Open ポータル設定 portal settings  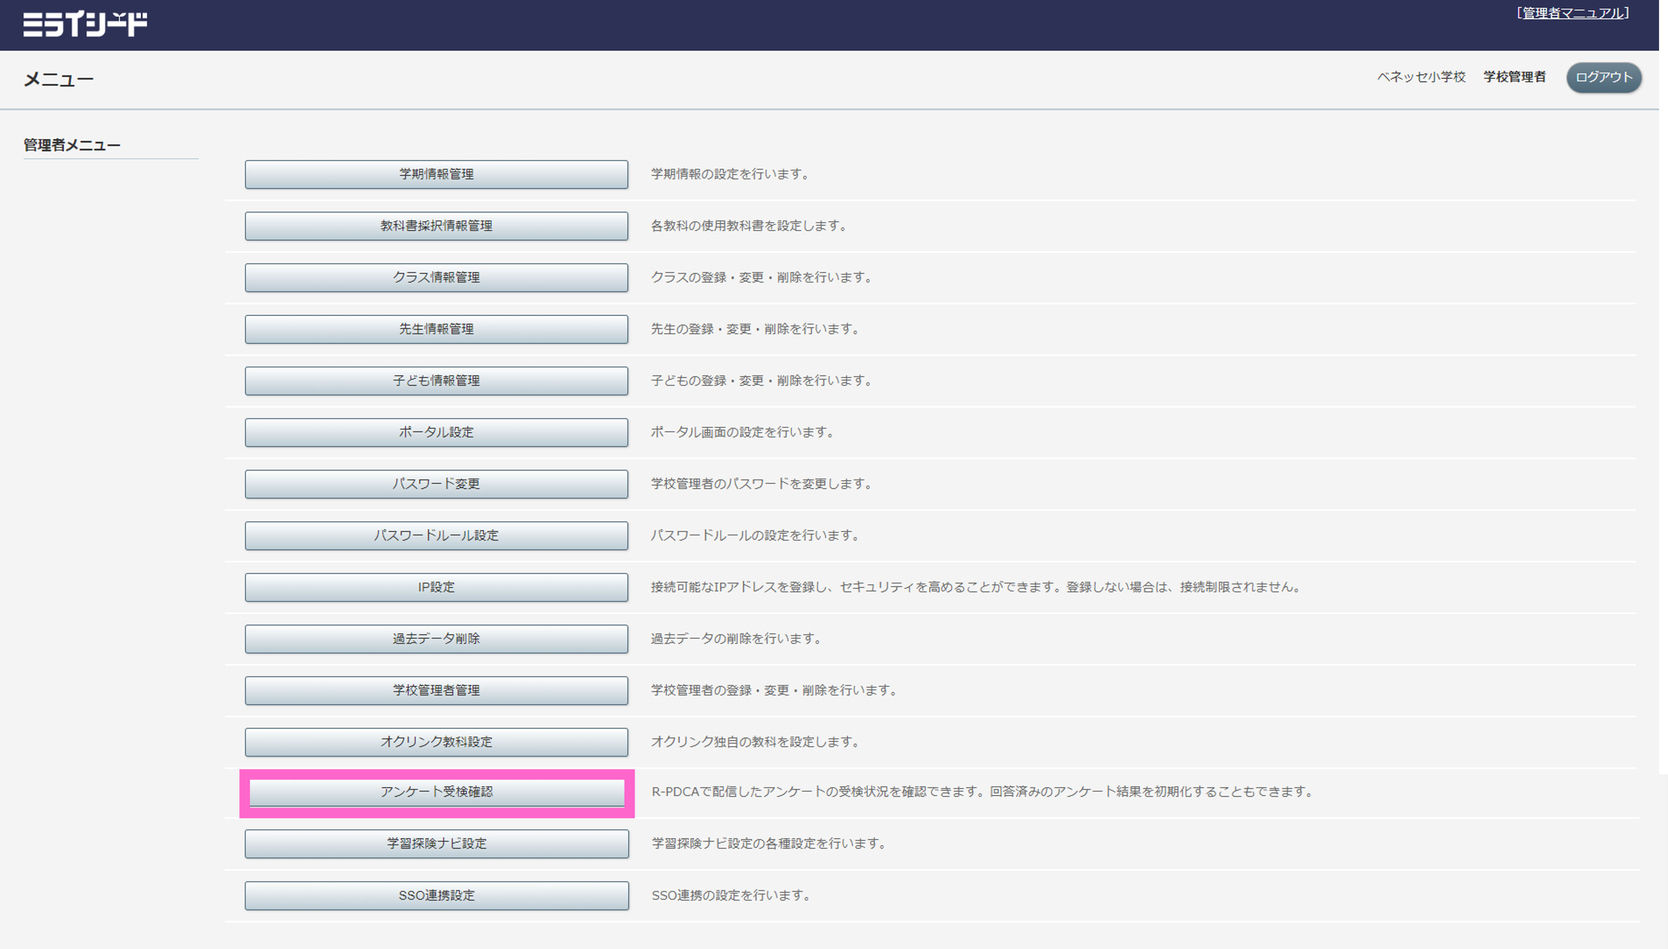point(436,432)
